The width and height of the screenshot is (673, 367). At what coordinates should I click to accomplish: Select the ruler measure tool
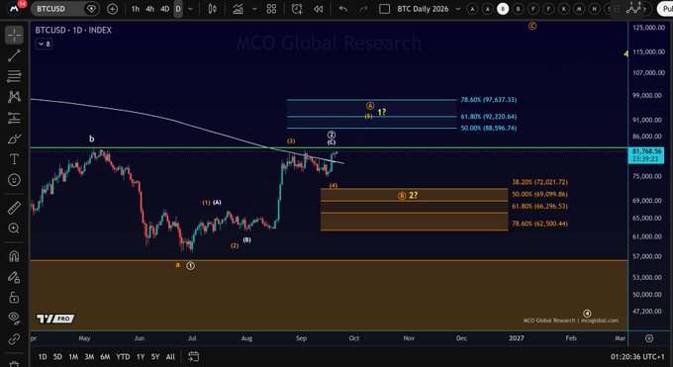pos(14,208)
